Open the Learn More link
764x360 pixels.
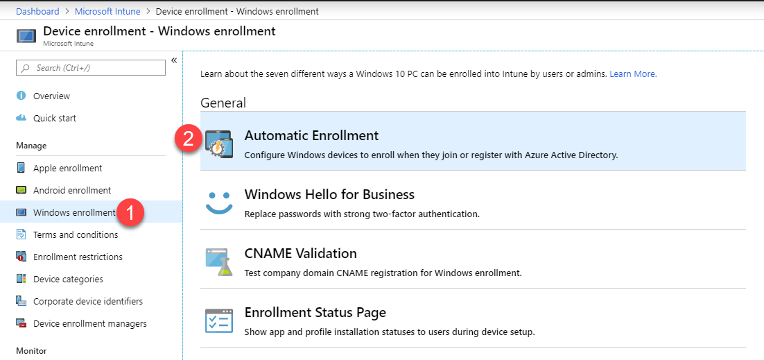coord(633,74)
